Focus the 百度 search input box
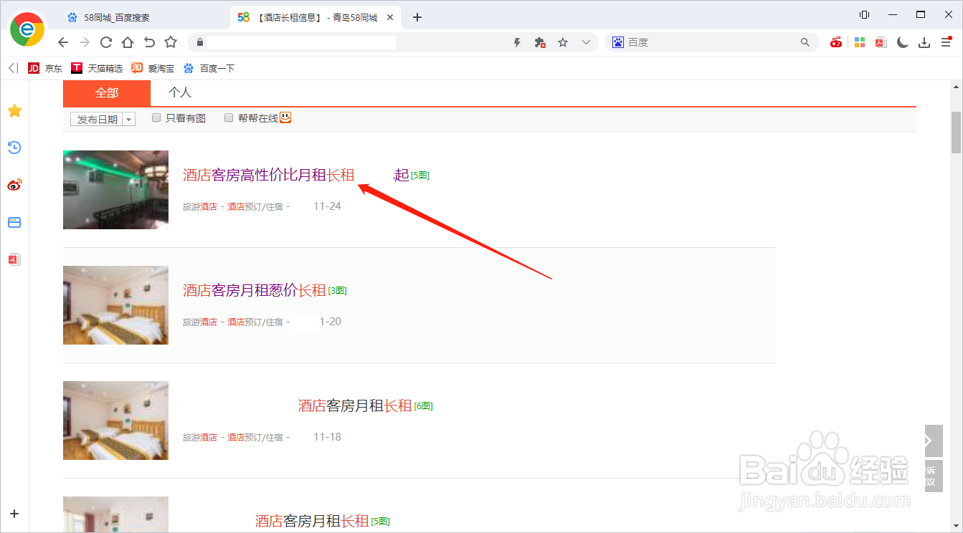The height and width of the screenshot is (533, 963). (x=710, y=42)
